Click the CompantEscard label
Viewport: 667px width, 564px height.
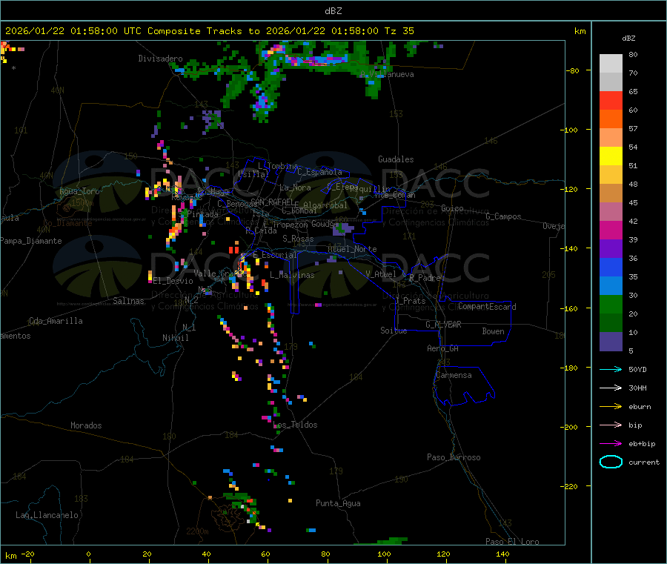point(487,307)
